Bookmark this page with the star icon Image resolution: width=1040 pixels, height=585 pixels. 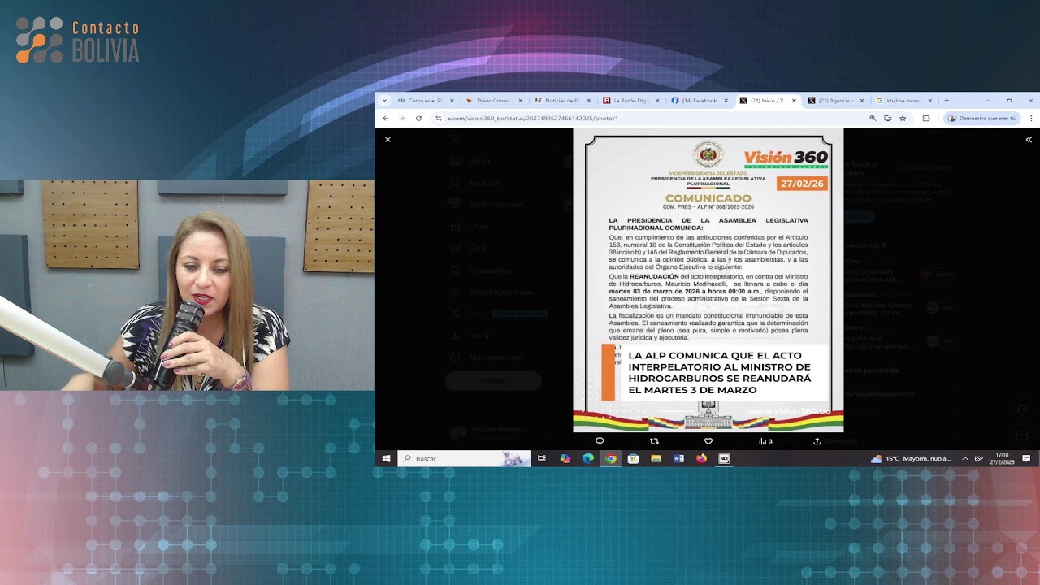click(x=903, y=118)
